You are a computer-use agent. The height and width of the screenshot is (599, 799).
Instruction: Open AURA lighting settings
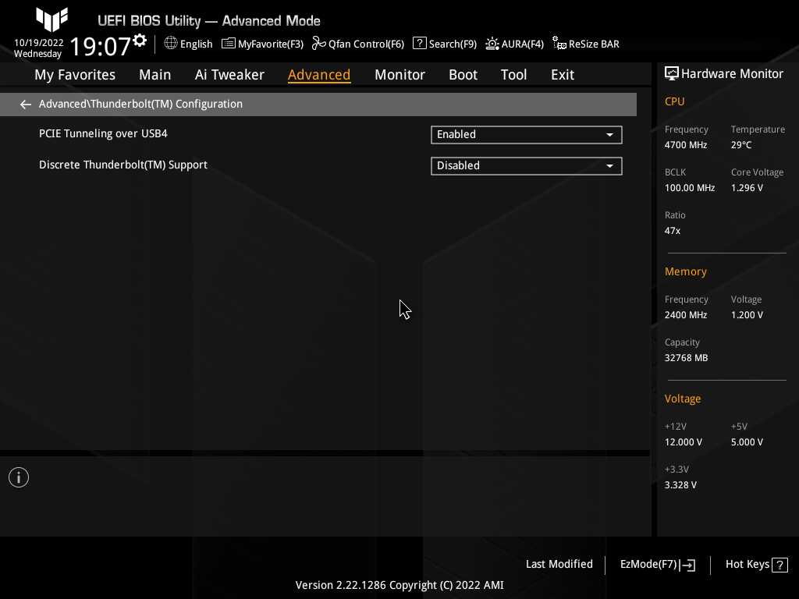point(514,44)
